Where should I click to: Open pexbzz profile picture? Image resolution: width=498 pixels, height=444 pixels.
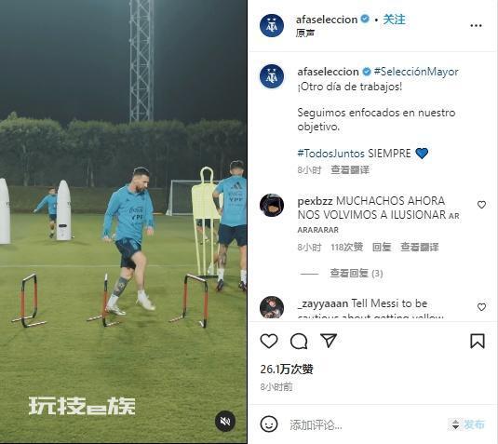pyautogui.click(x=272, y=205)
